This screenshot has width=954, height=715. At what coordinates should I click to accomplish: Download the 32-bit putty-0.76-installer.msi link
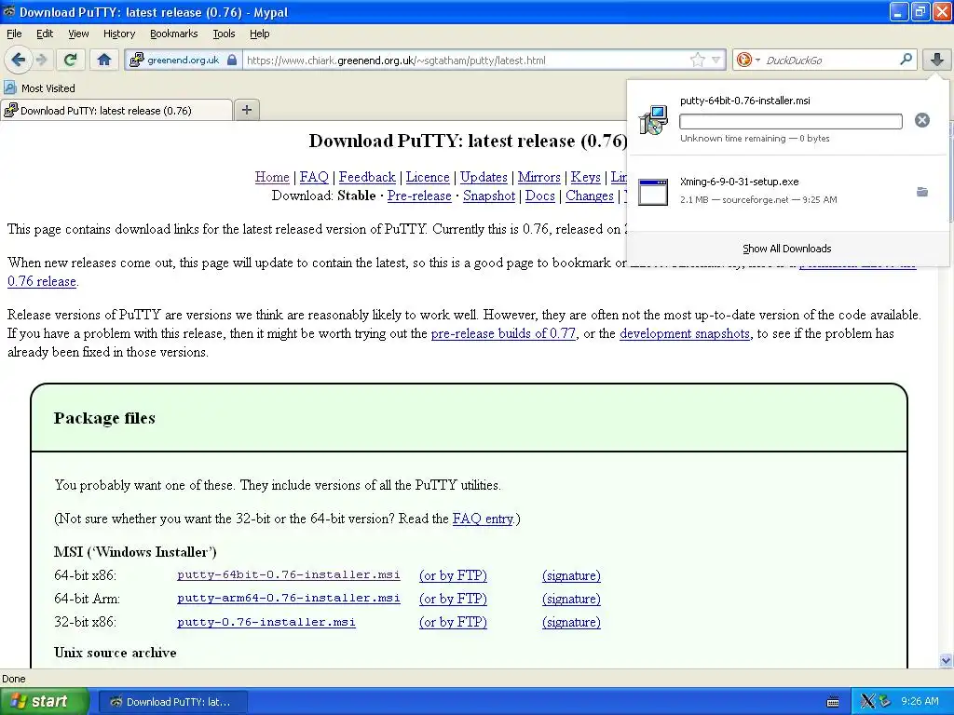[x=266, y=622]
